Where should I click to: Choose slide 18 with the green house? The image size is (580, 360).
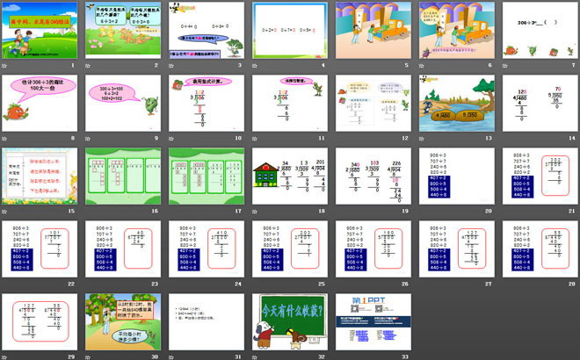coord(286,176)
